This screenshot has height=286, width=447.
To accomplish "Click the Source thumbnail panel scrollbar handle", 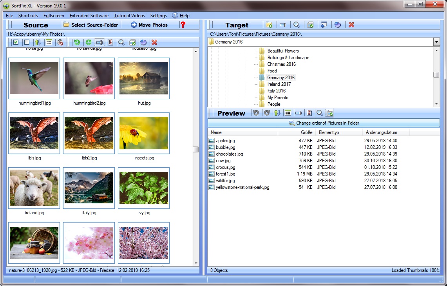I will coord(196,149).
